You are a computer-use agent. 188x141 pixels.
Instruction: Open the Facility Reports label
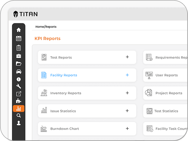coord(64,75)
